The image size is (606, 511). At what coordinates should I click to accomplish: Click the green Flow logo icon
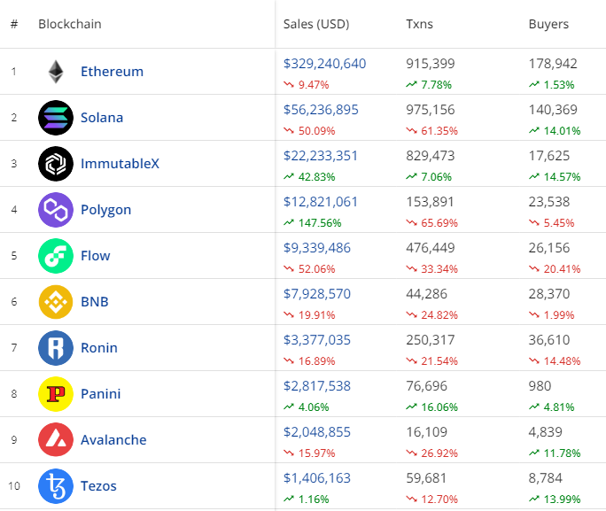[x=56, y=256]
